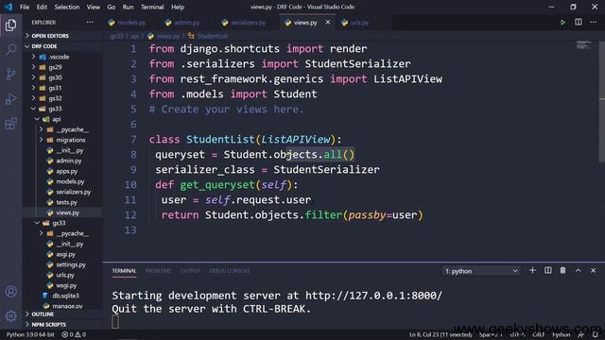Open the Source Control view icon
Image resolution: width=605 pixels, height=340 pixels.
(x=10, y=74)
